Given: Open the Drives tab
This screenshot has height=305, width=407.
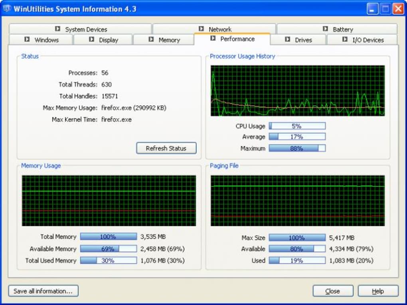Looking at the screenshot, I should (x=303, y=40).
